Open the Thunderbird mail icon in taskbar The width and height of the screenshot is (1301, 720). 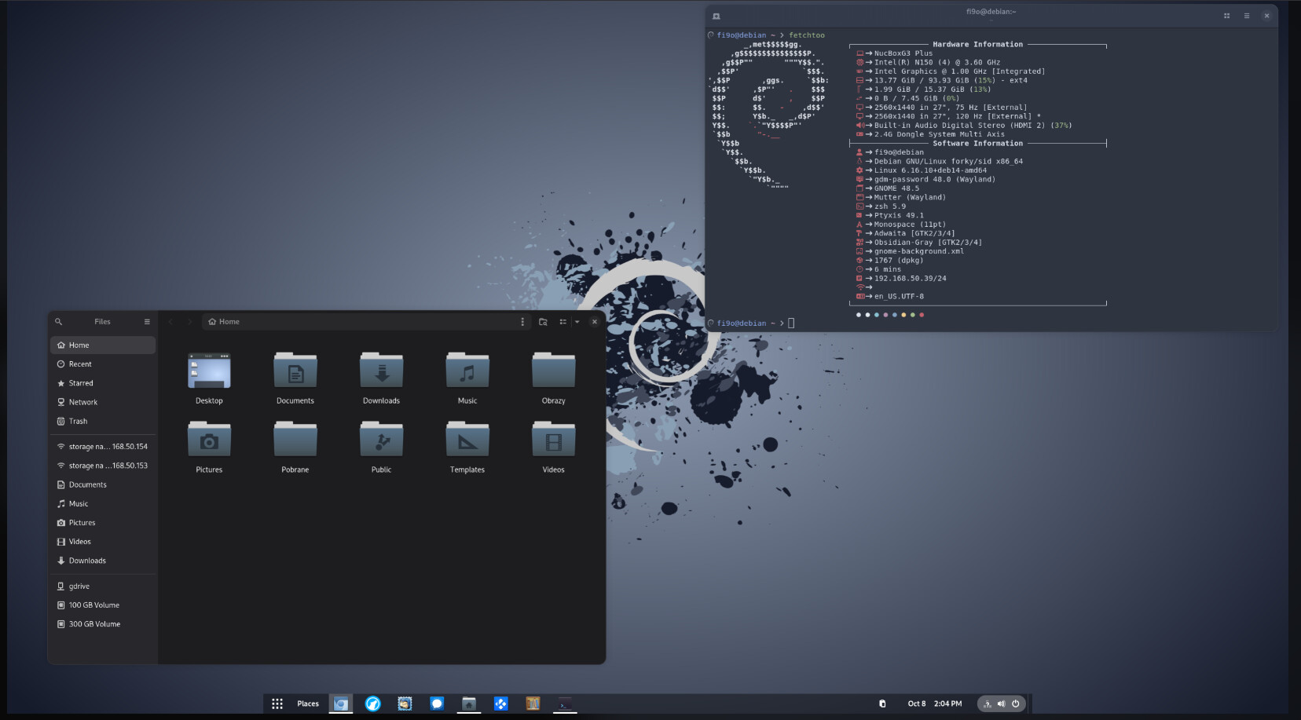[405, 704]
